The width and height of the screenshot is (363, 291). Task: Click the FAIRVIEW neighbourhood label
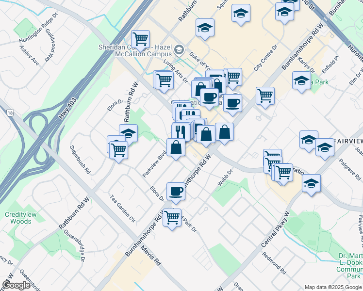(348, 141)
